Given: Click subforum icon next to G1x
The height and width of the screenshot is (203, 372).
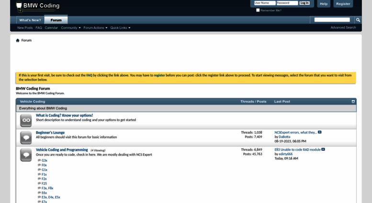Looking at the screenshot, I should click(39, 169).
